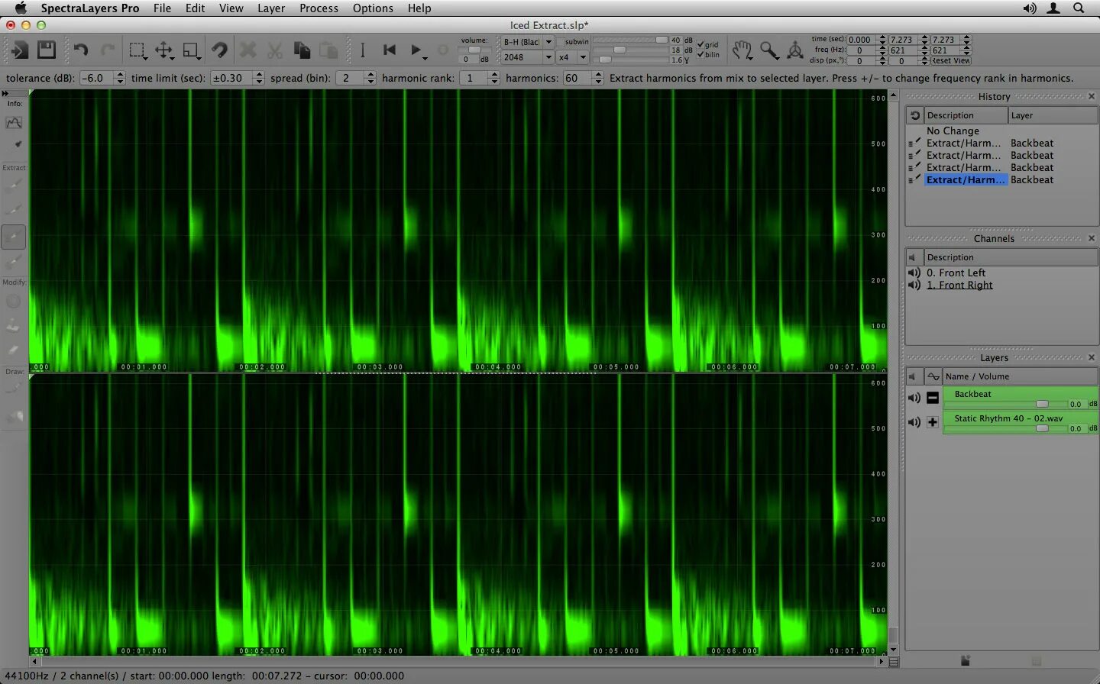Screen dimensions: 1100x684
Task: Click the 3D rotate view tool
Action: tap(795, 50)
